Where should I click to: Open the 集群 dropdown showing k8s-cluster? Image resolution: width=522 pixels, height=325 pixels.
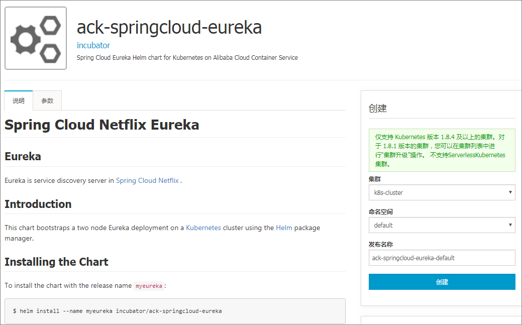click(442, 192)
